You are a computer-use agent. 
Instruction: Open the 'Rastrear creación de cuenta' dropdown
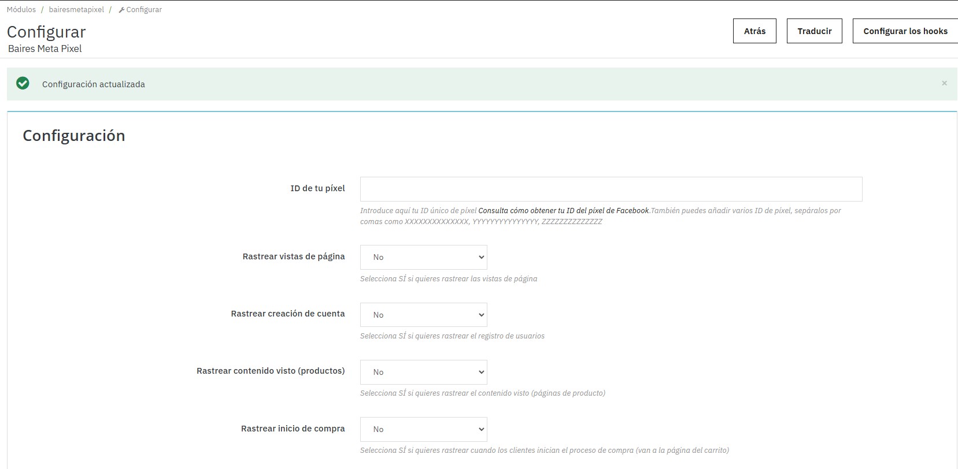click(423, 315)
